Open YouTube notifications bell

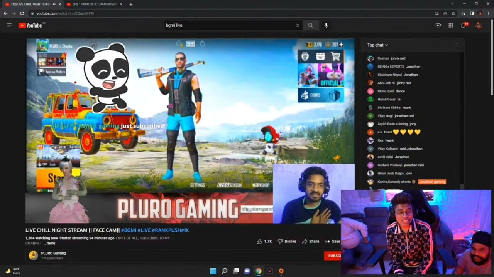(464, 25)
